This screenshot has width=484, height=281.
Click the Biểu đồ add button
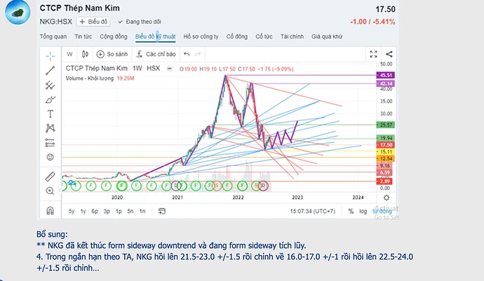pos(93,22)
